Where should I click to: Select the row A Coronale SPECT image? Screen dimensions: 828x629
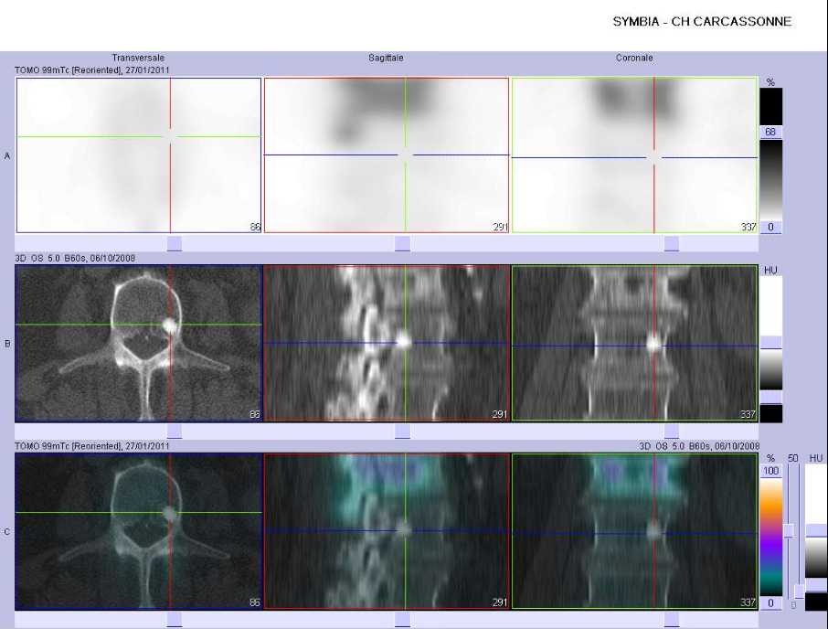click(635, 155)
